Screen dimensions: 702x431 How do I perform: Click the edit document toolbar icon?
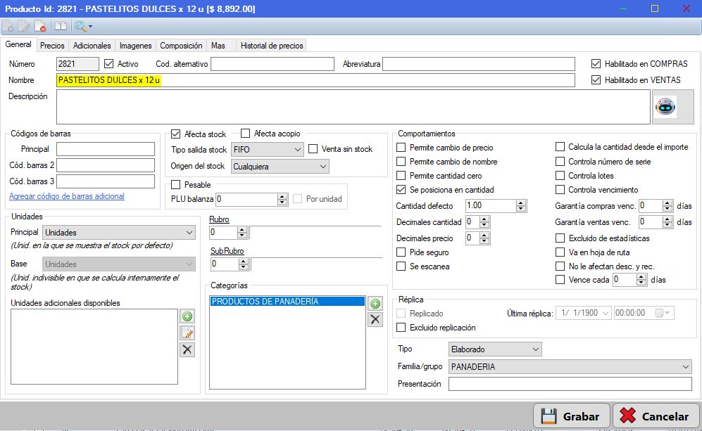tap(24, 27)
